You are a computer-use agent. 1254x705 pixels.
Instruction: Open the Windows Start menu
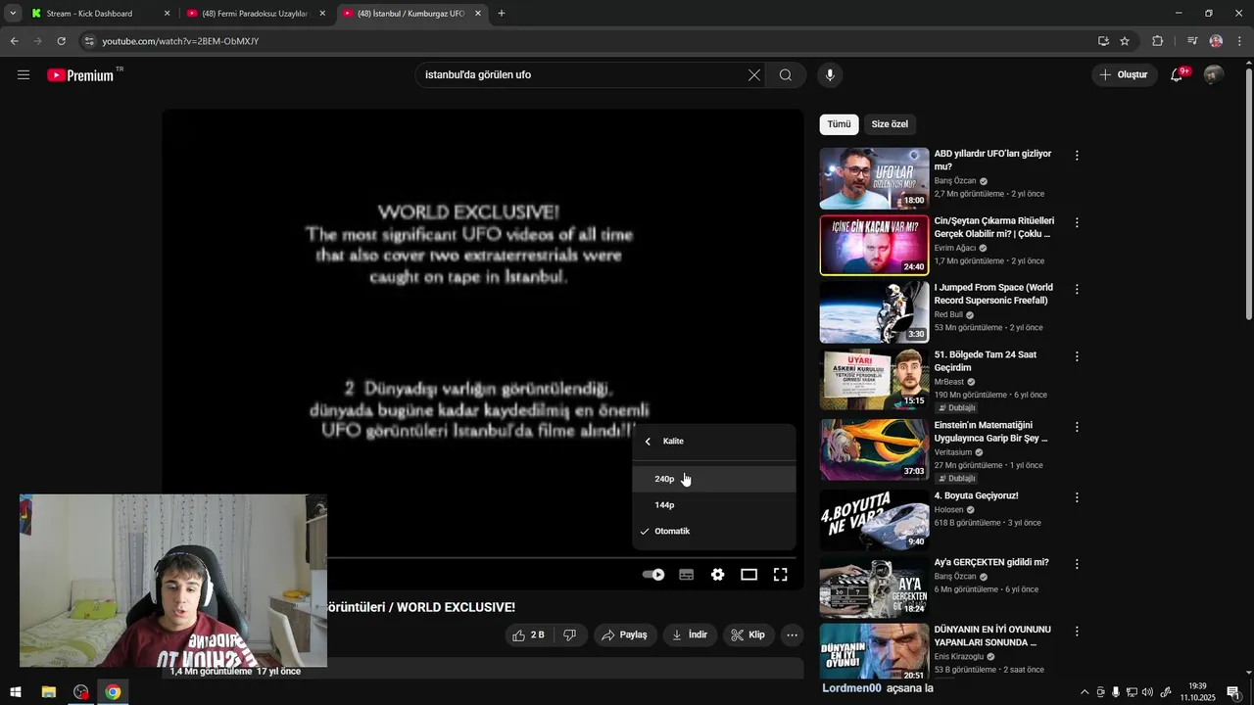coord(16,692)
